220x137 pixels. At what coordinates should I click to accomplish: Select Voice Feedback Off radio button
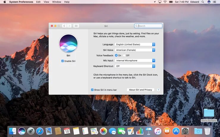(124, 55)
